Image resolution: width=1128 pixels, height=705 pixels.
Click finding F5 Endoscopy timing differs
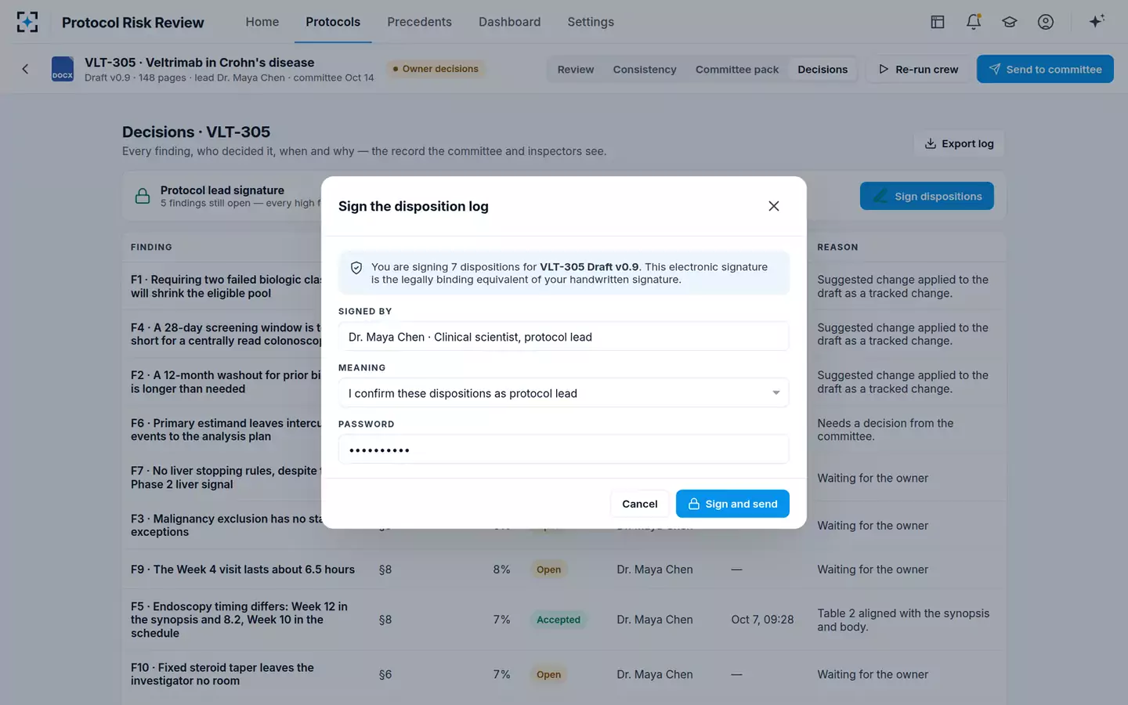[x=239, y=620]
